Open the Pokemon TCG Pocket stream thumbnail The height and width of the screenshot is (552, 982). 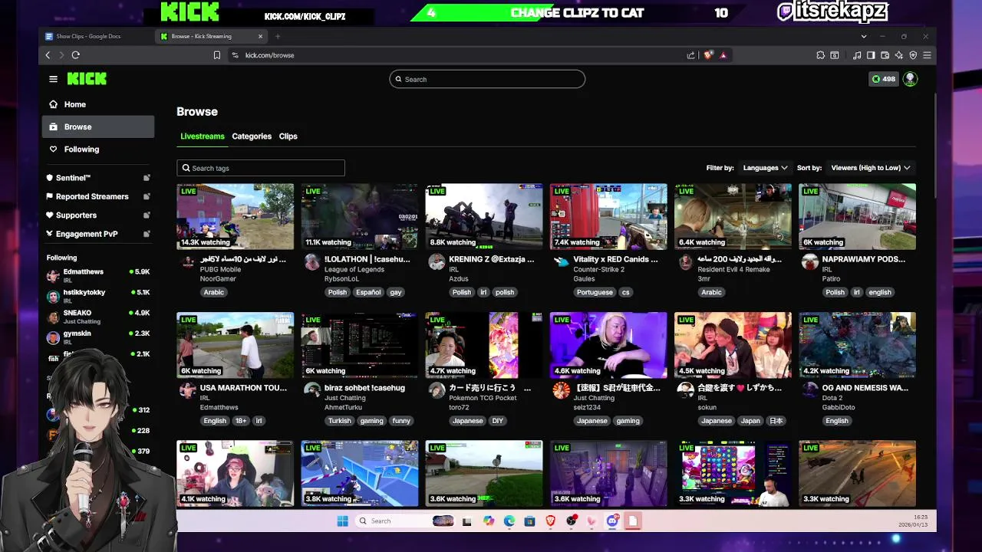tap(483, 345)
